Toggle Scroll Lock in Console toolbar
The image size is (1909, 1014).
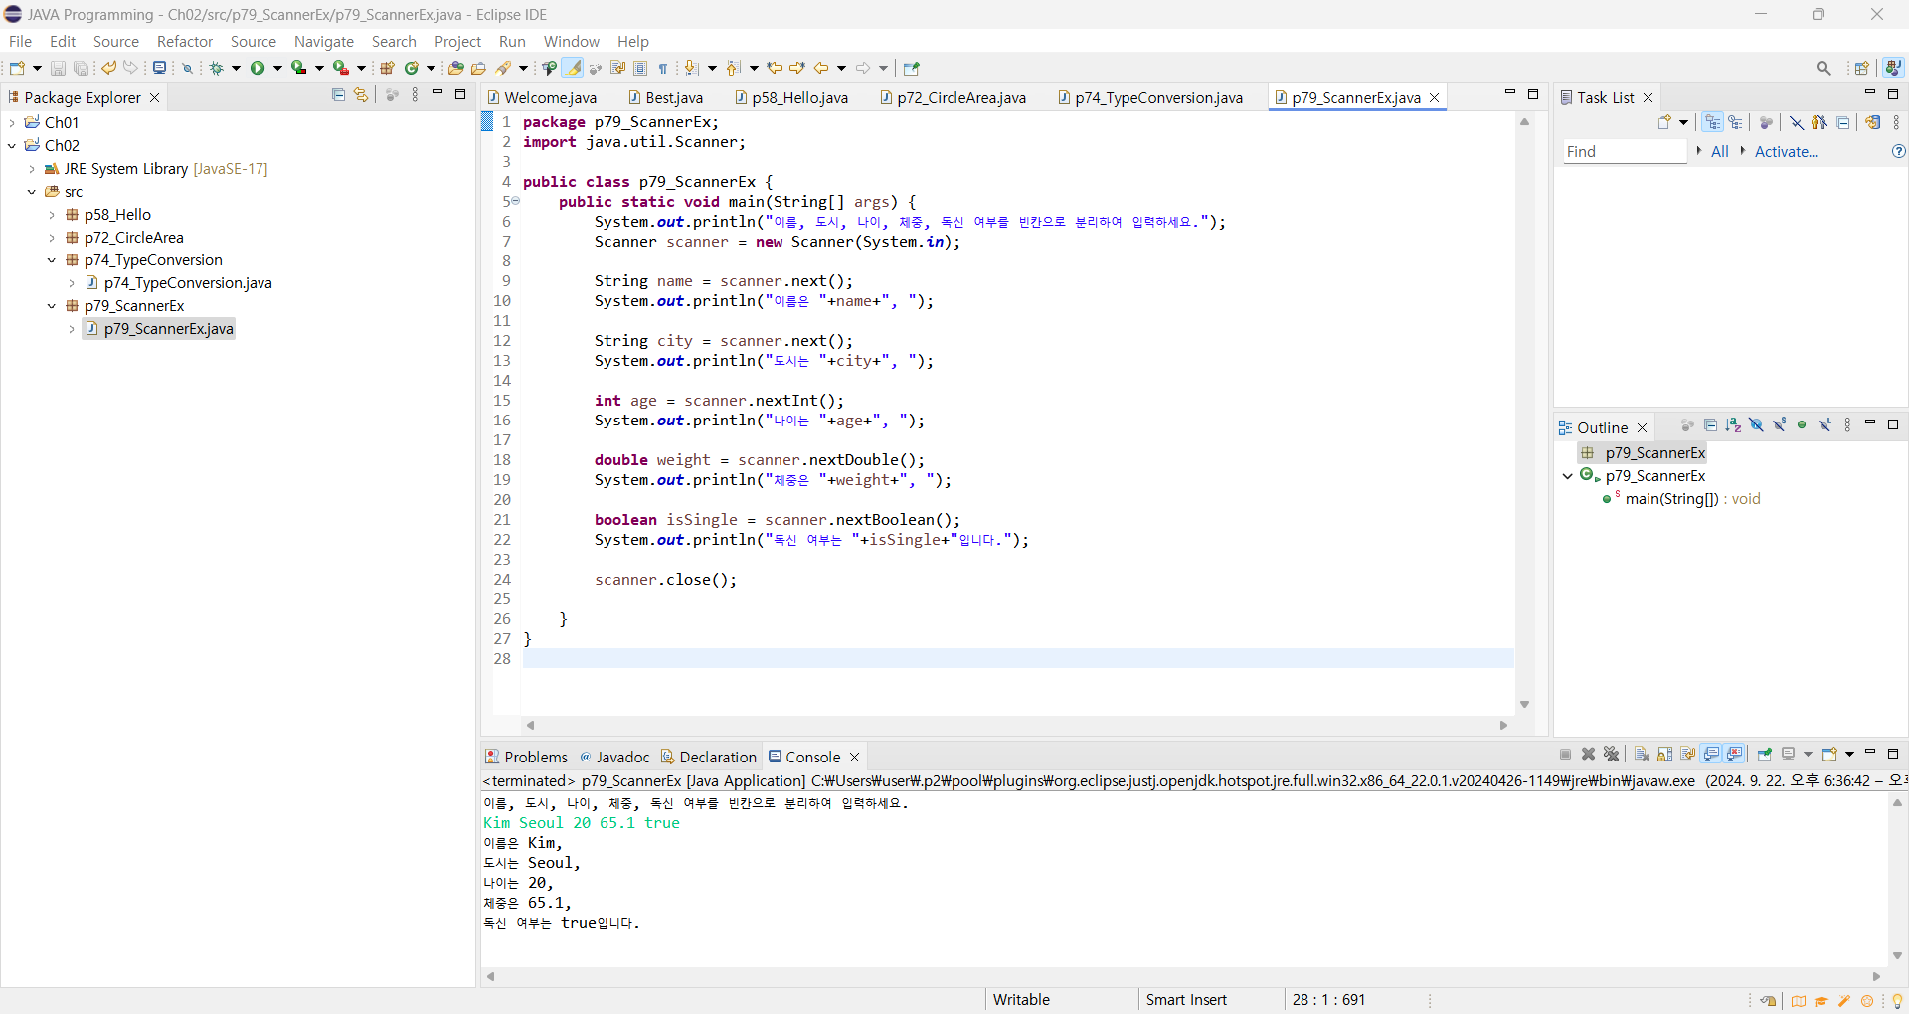tap(1664, 754)
